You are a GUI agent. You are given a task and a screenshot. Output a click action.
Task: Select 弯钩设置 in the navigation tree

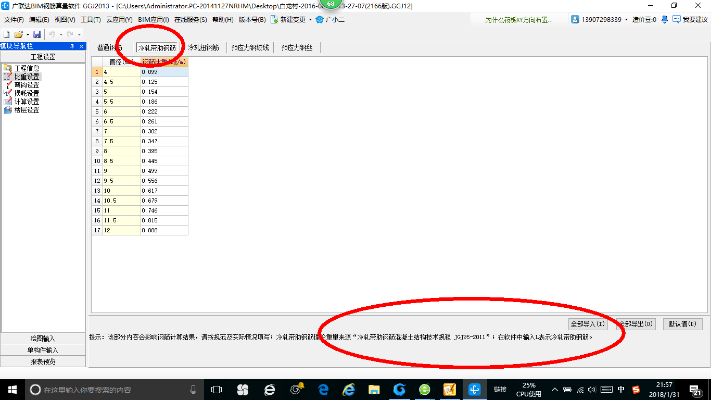pos(27,85)
